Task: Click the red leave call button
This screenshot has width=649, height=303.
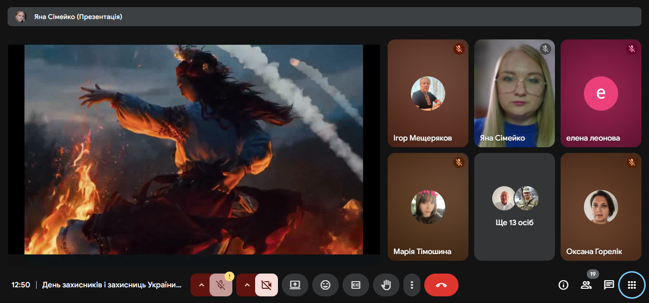Action: [x=441, y=285]
